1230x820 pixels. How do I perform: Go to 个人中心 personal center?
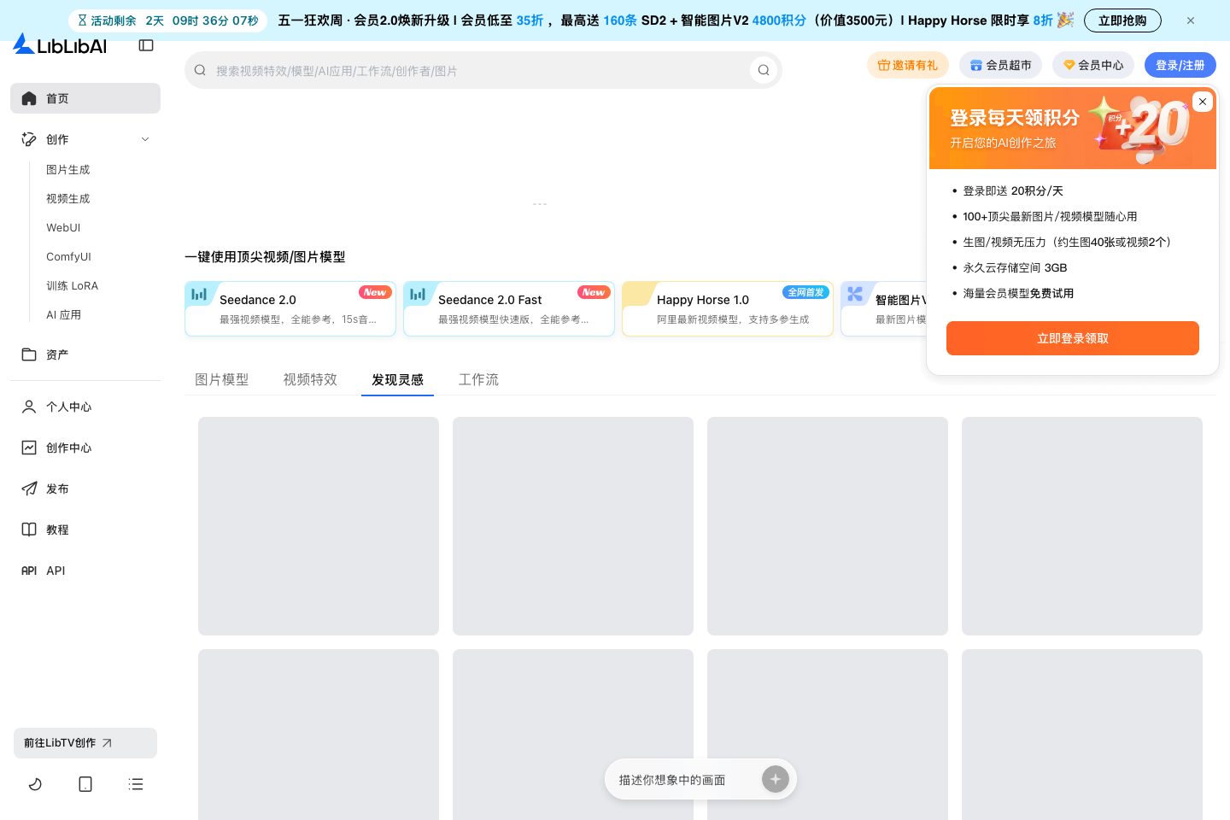(85, 407)
